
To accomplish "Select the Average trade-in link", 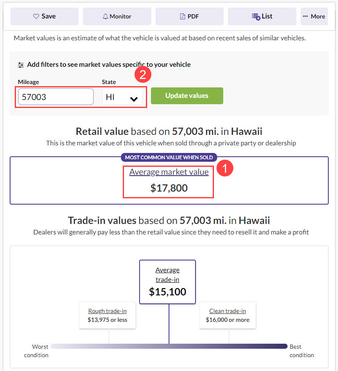I will [x=167, y=274].
